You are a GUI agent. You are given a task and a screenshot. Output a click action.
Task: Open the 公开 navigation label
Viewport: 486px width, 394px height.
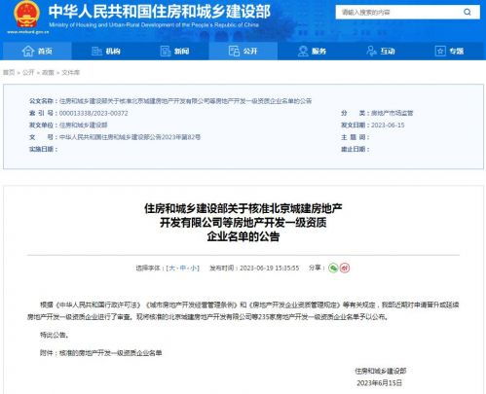[x=250, y=51]
